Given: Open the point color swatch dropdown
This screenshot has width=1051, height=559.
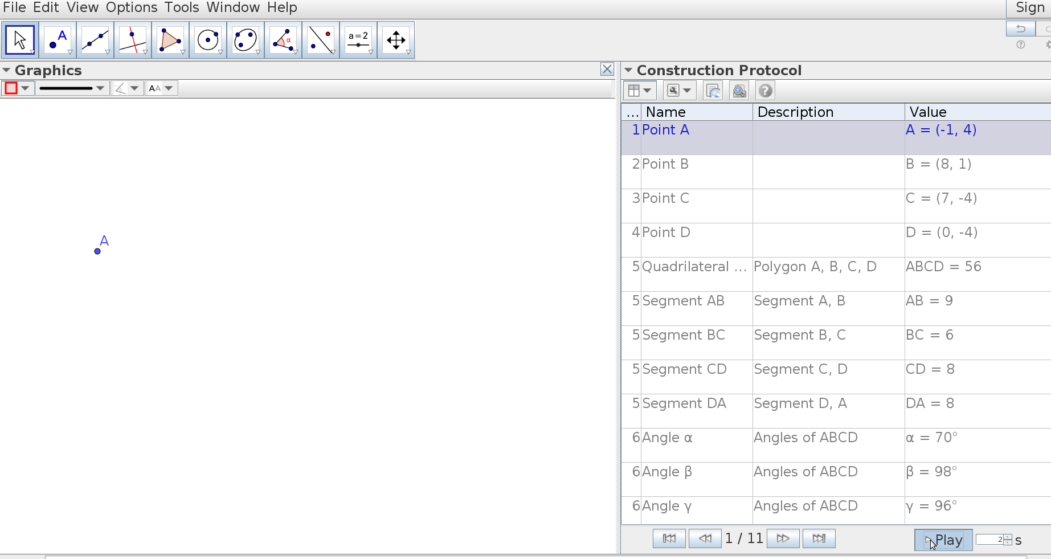Looking at the screenshot, I should click(x=18, y=88).
